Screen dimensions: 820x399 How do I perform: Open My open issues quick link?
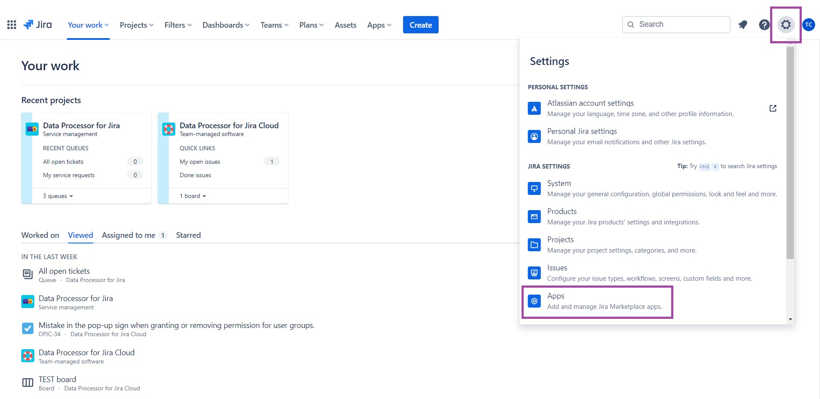coord(200,162)
